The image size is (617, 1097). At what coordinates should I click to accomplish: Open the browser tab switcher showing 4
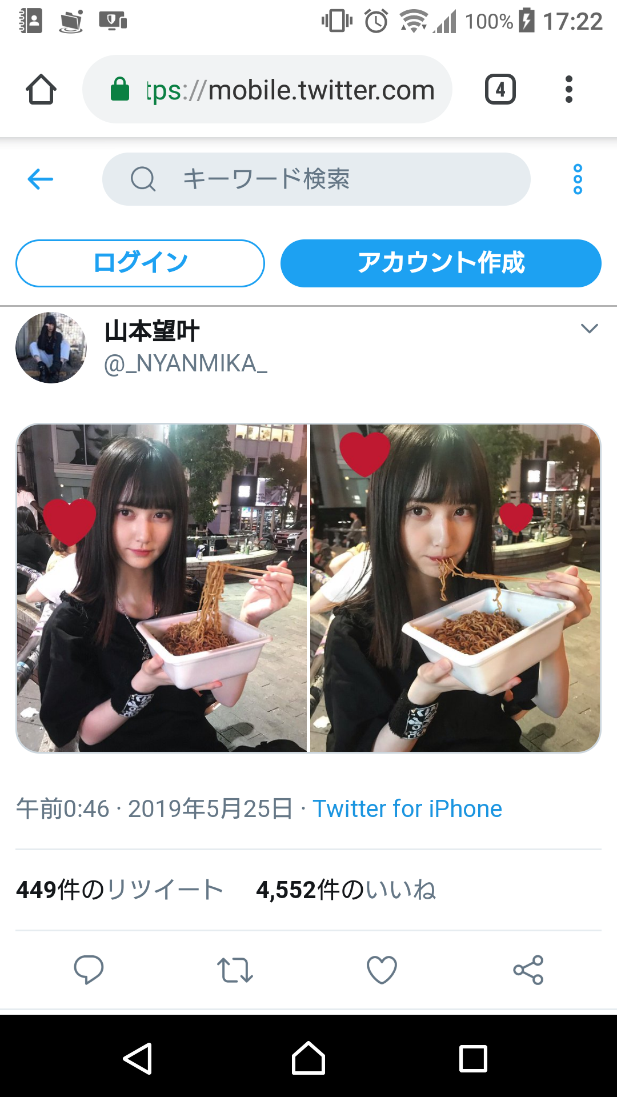pyautogui.click(x=500, y=89)
